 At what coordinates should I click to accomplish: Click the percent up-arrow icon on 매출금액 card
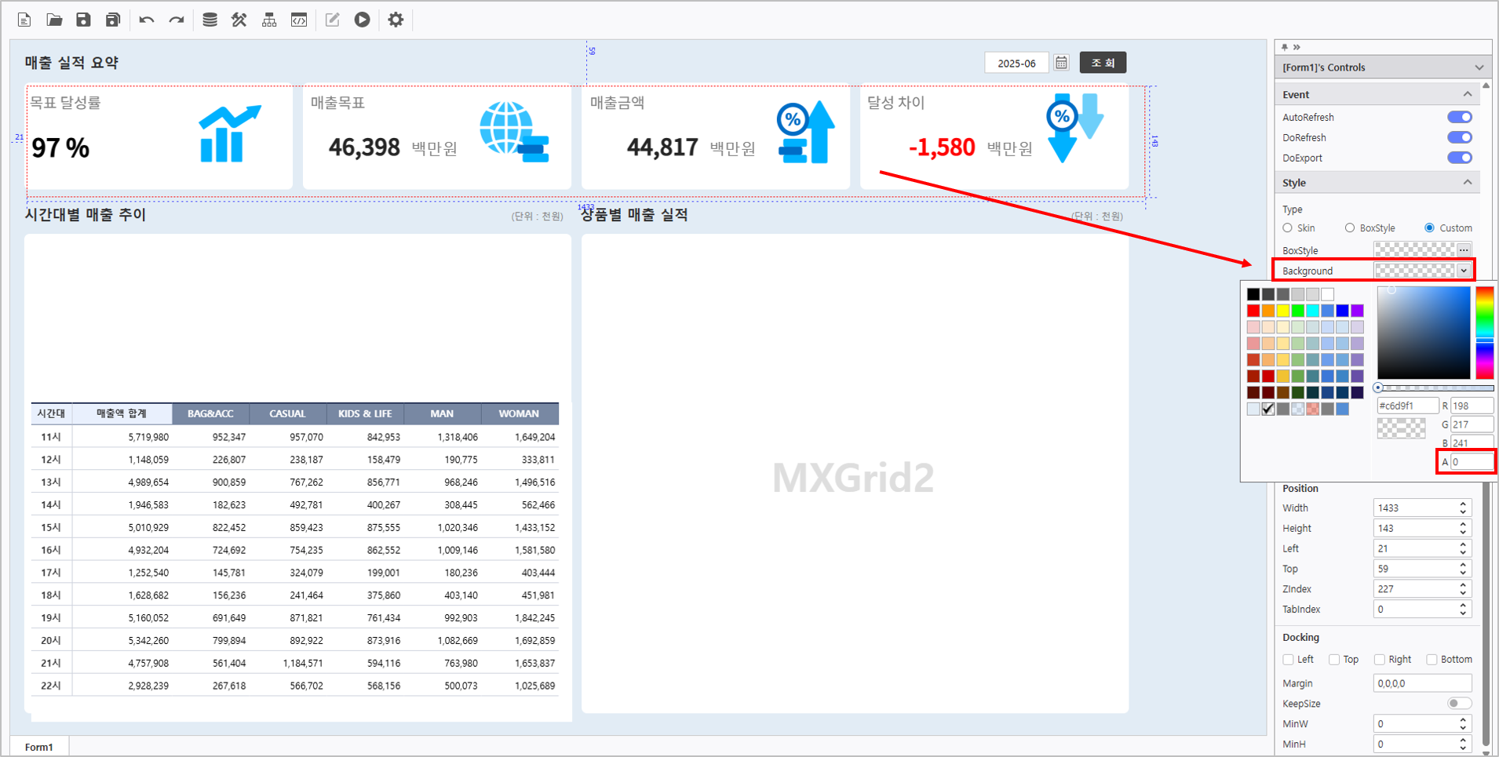click(x=806, y=132)
